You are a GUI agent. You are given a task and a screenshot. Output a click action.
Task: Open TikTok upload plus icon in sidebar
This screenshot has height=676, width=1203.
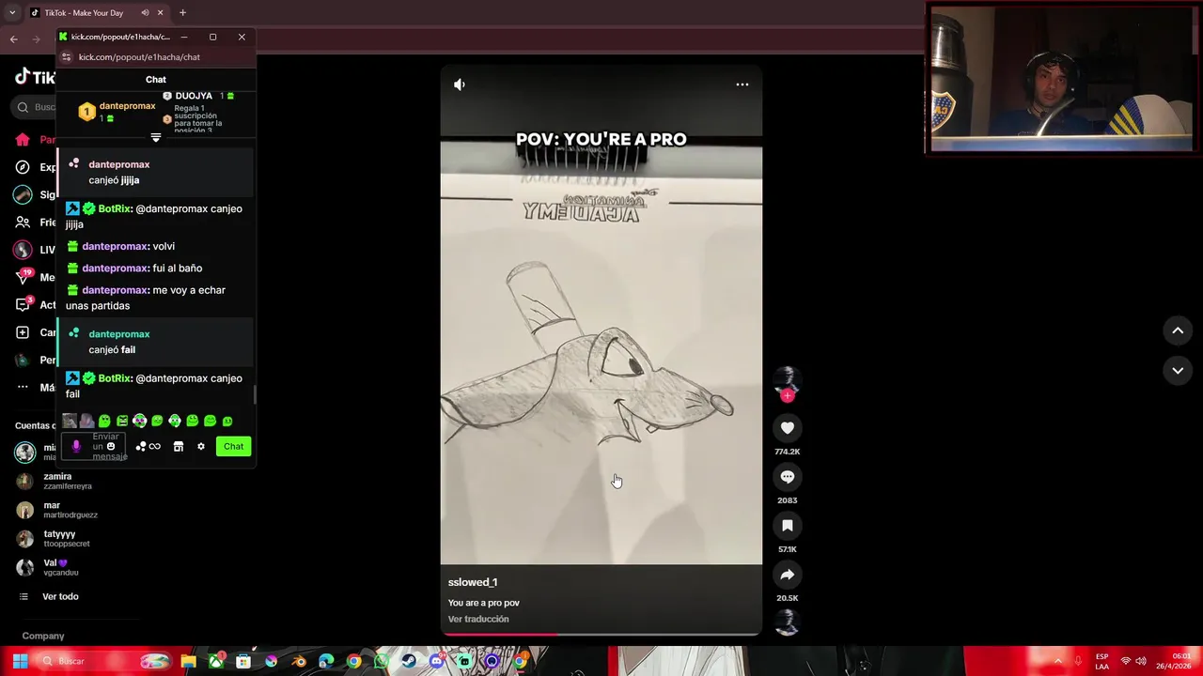coord(23,332)
